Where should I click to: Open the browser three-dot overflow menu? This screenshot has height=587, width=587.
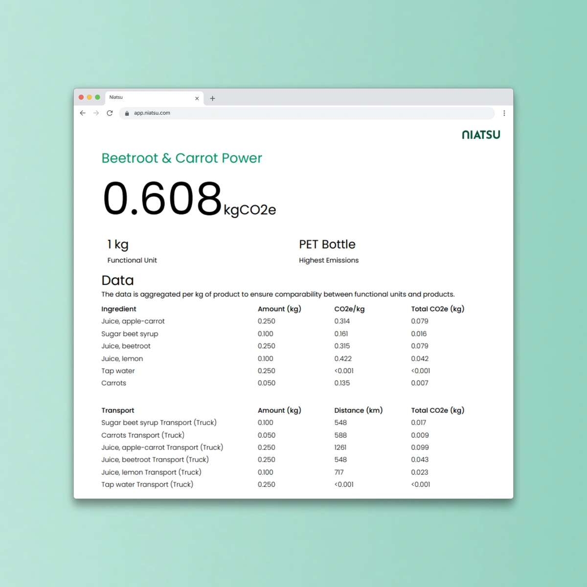pyautogui.click(x=504, y=113)
